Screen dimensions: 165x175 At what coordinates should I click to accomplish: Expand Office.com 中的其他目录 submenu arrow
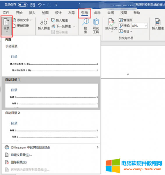[x=97, y=147]
